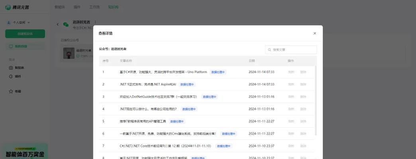This screenshot has height=159, width=416.
Task: Click 数据处理中 tag on the API管理工具 row
Action: pyautogui.click(x=177, y=121)
